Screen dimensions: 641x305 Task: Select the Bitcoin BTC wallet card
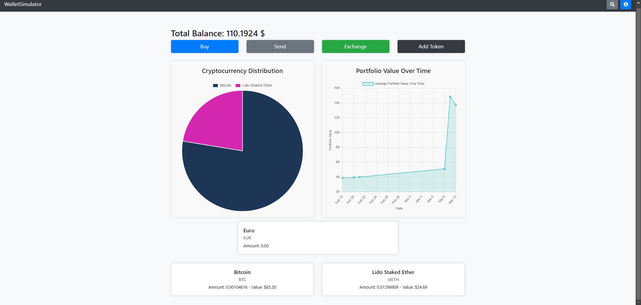point(242,279)
